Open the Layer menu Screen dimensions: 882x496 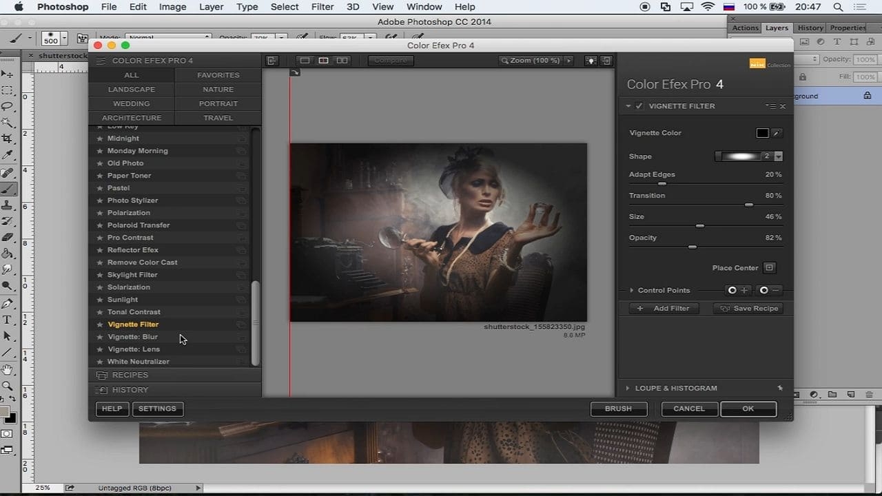point(212,7)
